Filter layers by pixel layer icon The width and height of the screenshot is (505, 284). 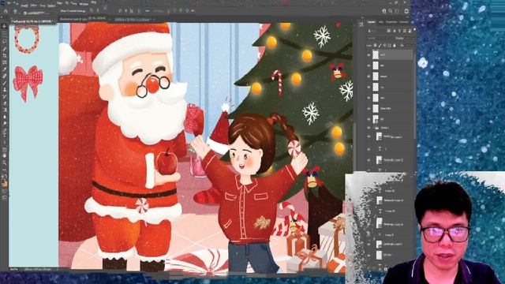point(389,31)
